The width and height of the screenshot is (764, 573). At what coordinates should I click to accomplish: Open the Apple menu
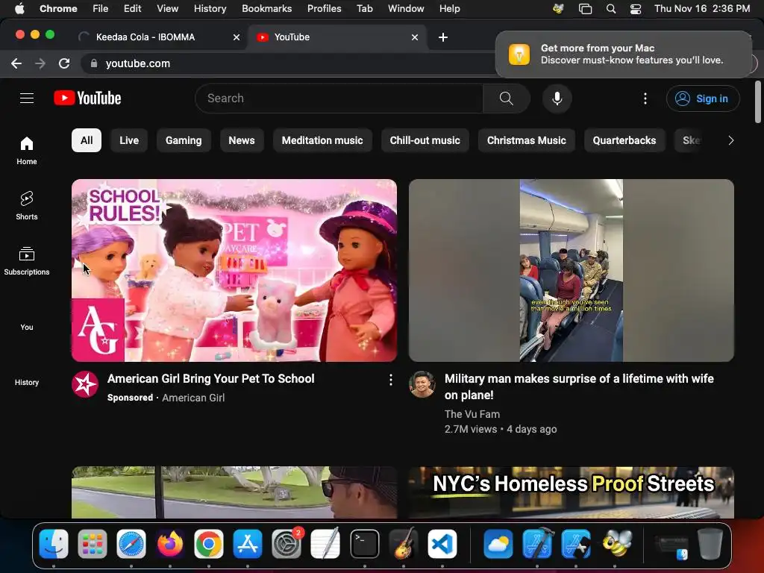click(19, 9)
